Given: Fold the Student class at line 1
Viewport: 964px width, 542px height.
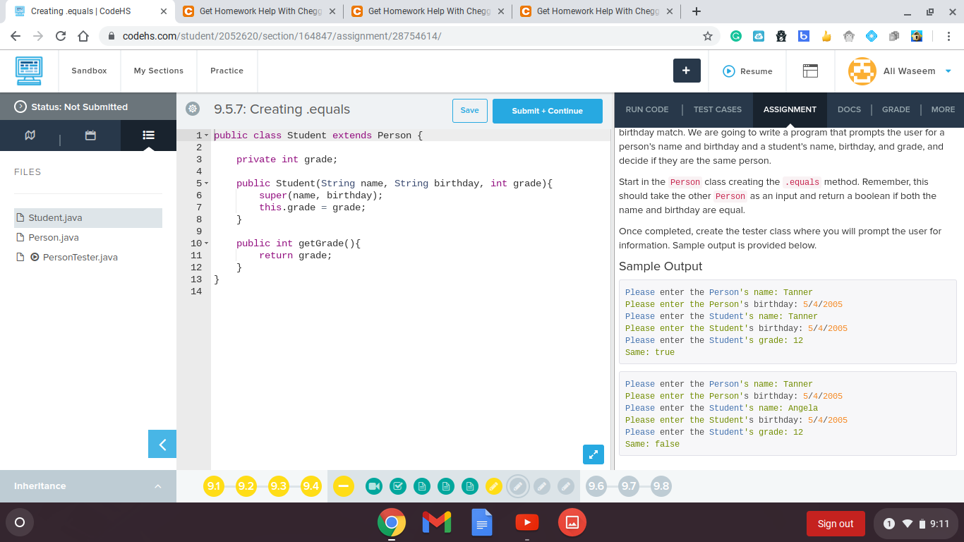Looking at the screenshot, I should [206, 135].
